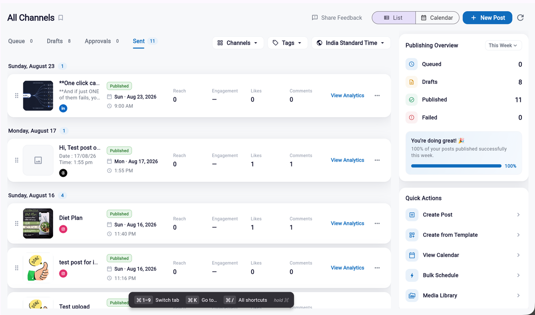This screenshot has height=315, width=535.
Task: Click the 100% publishing success progress bar
Action: (456, 166)
